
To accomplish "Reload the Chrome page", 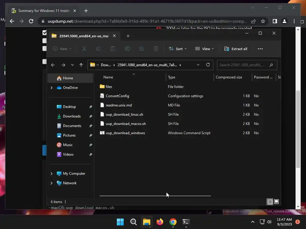I will click(31, 21).
